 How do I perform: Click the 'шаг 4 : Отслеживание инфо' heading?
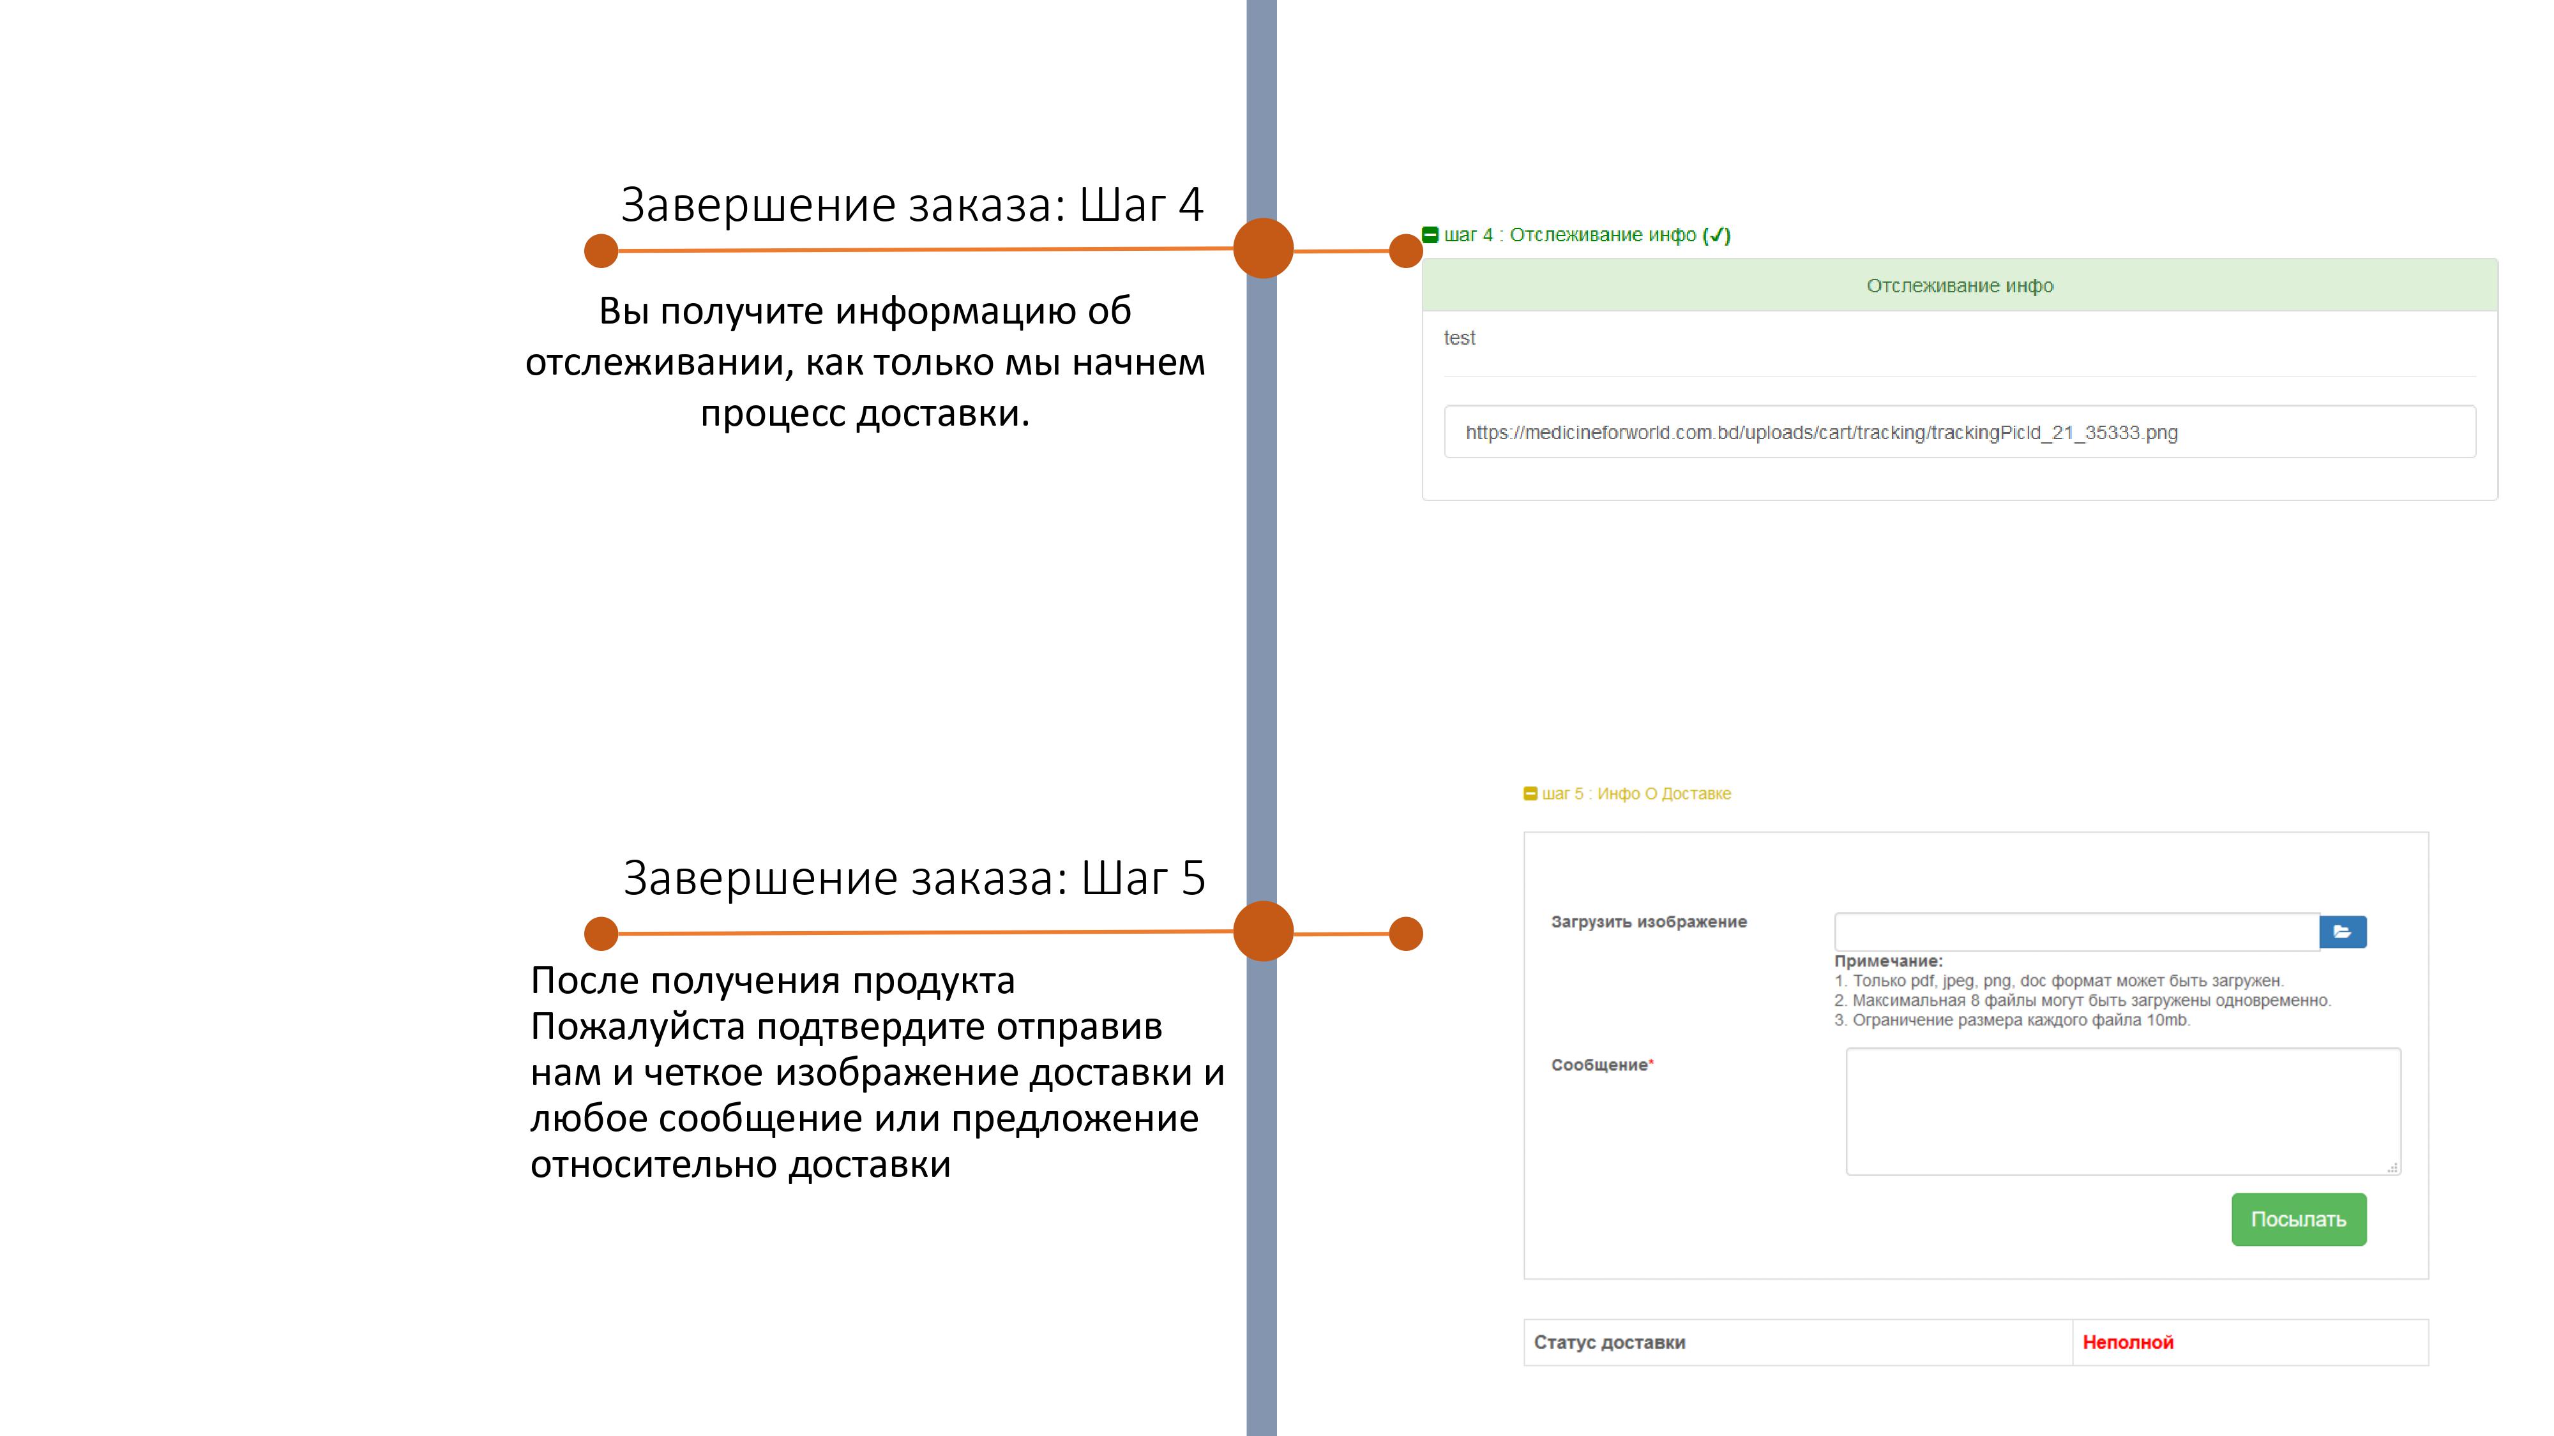coord(1586,235)
